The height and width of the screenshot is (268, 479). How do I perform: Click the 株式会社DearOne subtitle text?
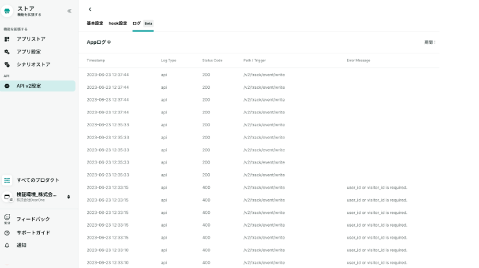[30, 200]
